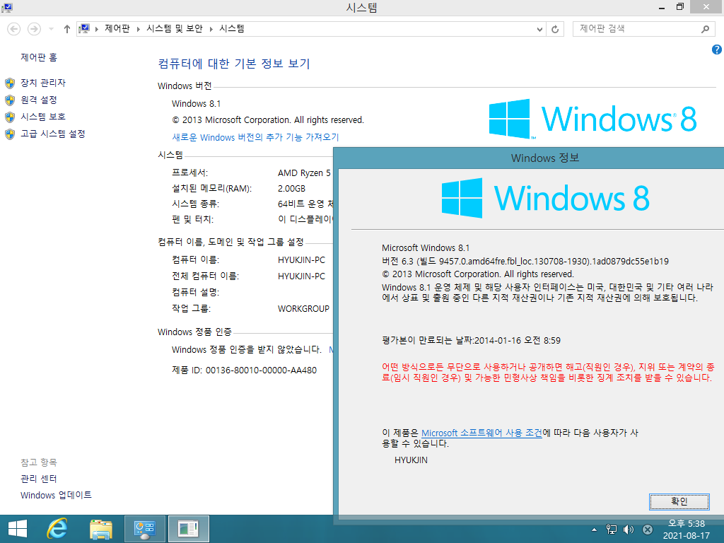The image size is (724, 543).
Task: Select 시스템 breadcrumb item
Action: tap(232, 28)
